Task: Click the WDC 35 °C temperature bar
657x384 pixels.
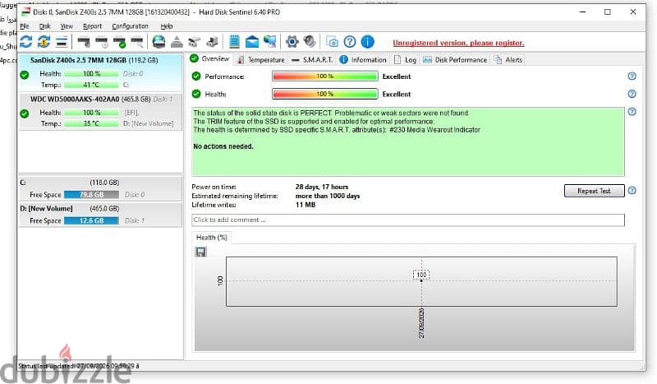Action: pos(91,124)
